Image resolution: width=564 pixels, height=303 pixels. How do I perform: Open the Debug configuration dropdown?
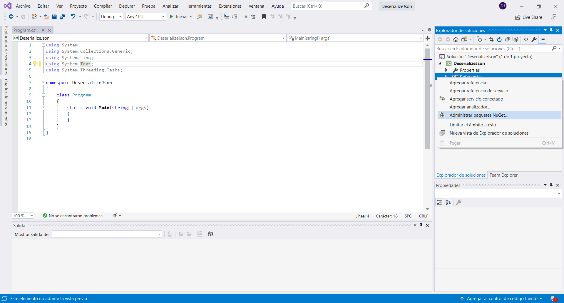111,17
